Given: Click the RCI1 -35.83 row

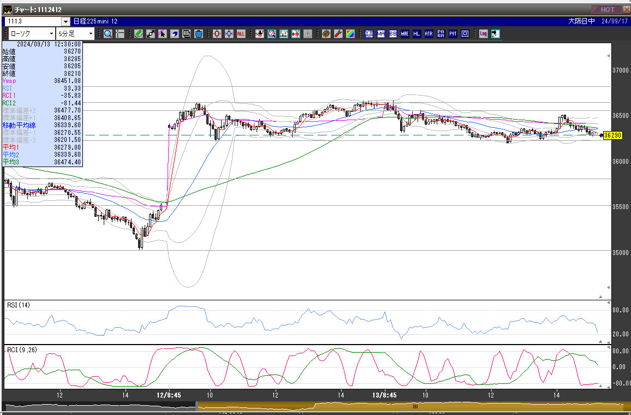Looking at the screenshot, I should (42, 96).
